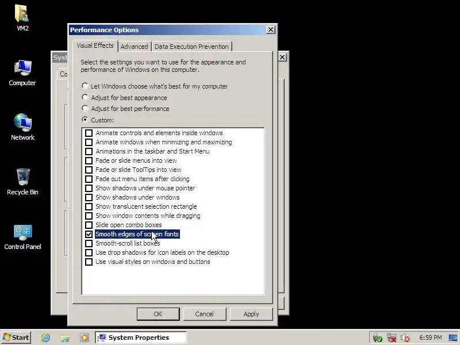Select Adjust for best appearance
The width and height of the screenshot is (460, 345).
pyautogui.click(x=85, y=97)
